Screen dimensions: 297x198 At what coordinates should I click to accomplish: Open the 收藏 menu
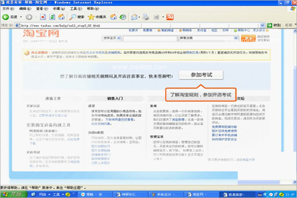point(59,9)
